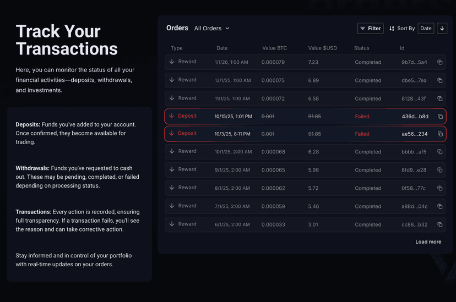This screenshot has width=456, height=302.
Task: Copy the ID 8128...43f
Action: click(439, 98)
